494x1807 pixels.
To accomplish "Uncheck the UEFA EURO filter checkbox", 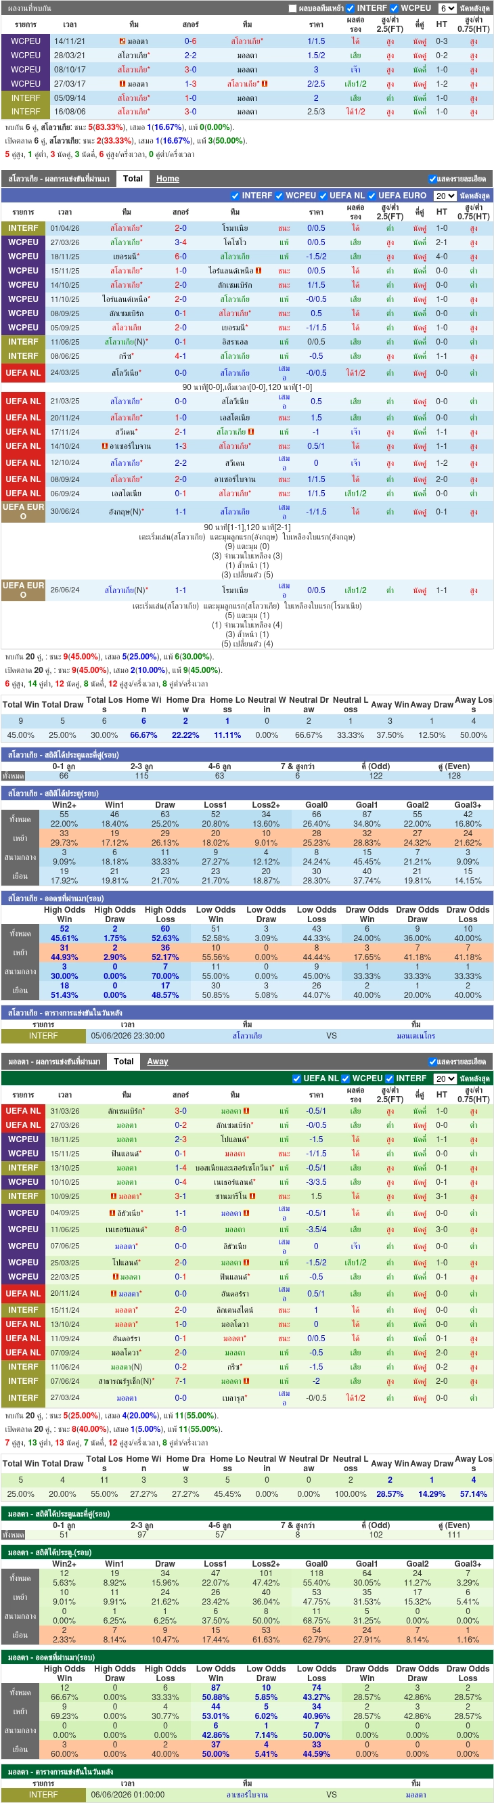I will 372,196.
